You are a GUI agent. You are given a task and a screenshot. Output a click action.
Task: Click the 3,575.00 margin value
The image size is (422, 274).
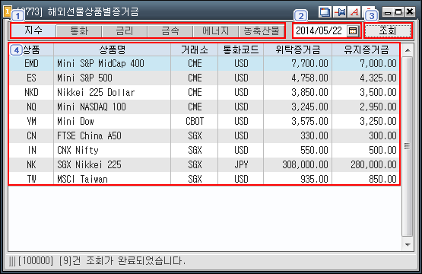(309, 121)
